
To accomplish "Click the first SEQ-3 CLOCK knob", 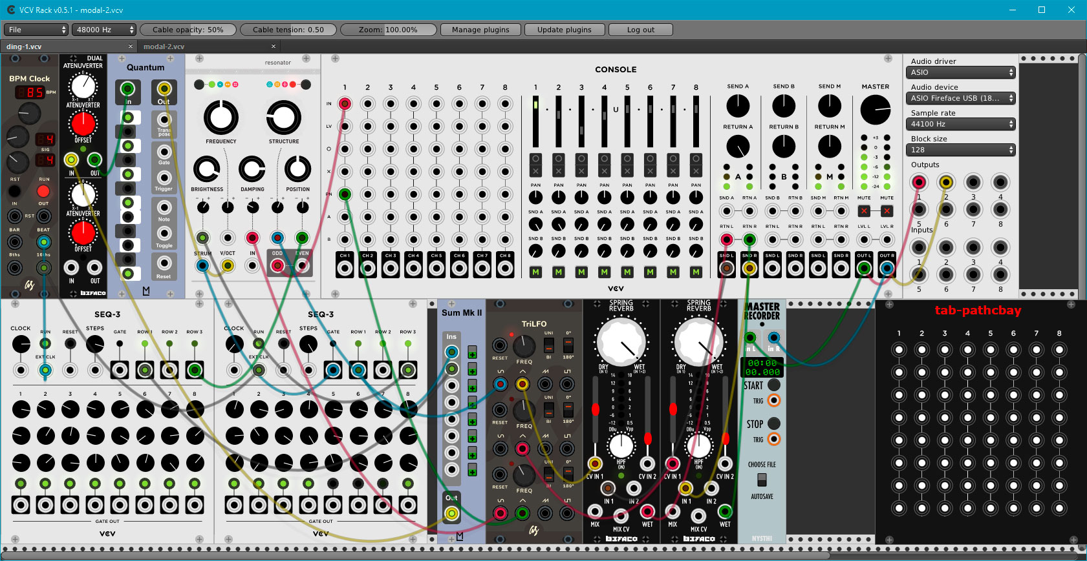I will coord(21,344).
